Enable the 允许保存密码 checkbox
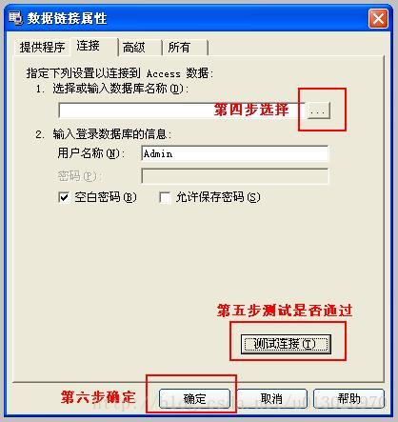Viewport: 398px width, 422px height. [x=165, y=197]
